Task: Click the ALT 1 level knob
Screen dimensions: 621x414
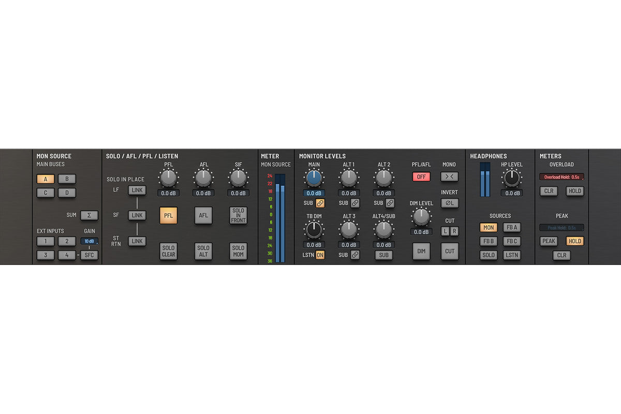Action: click(349, 178)
